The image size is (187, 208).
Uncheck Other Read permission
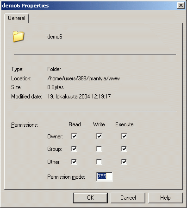point(74,162)
